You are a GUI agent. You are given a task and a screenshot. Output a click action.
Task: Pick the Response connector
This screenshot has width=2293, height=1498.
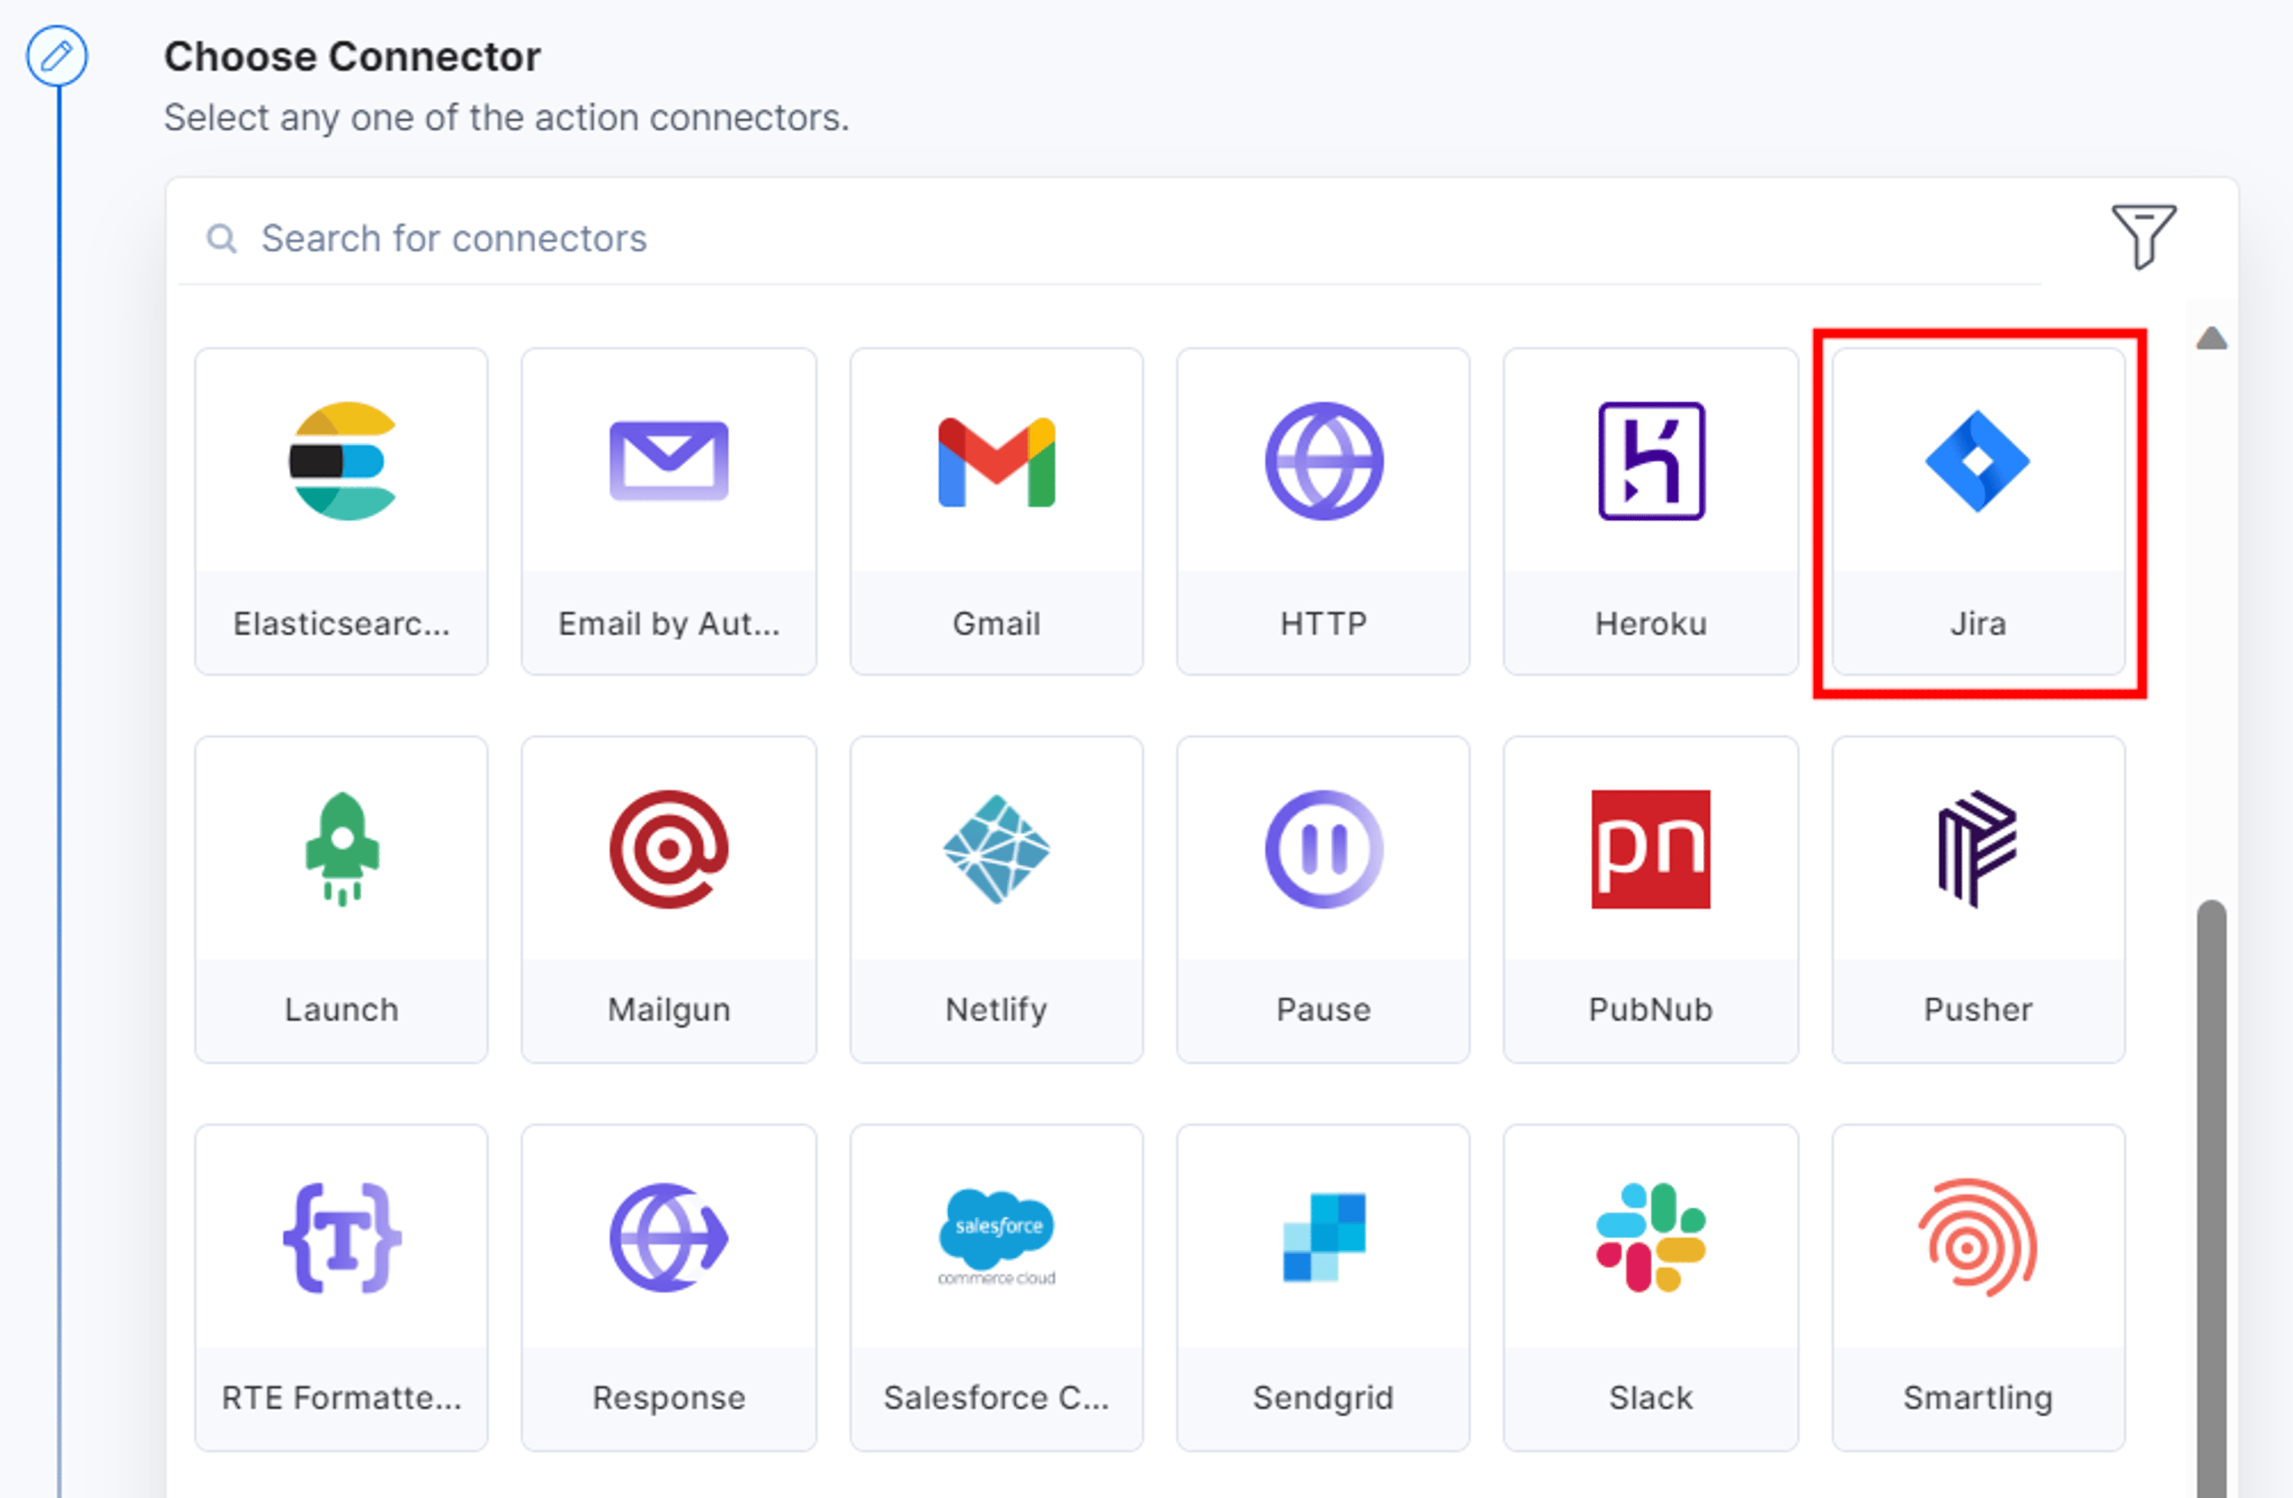click(x=669, y=1288)
